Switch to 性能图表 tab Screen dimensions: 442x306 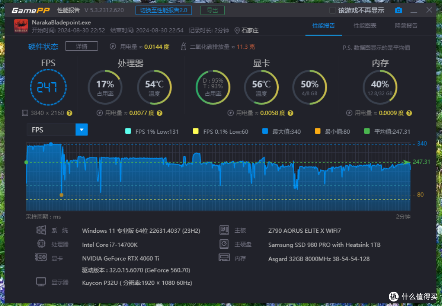(x=365, y=26)
